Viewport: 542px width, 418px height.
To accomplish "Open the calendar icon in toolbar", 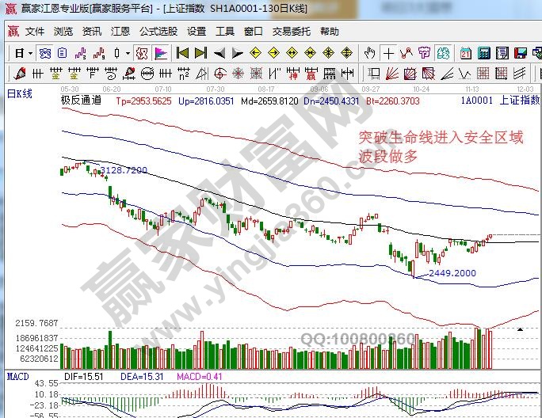I will [x=465, y=53].
